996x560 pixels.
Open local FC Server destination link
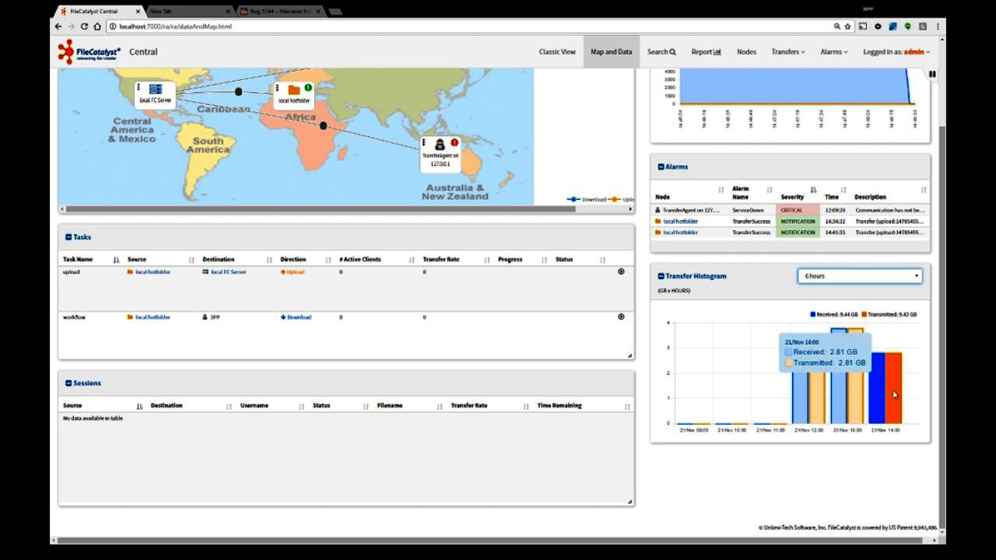(228, 272)
